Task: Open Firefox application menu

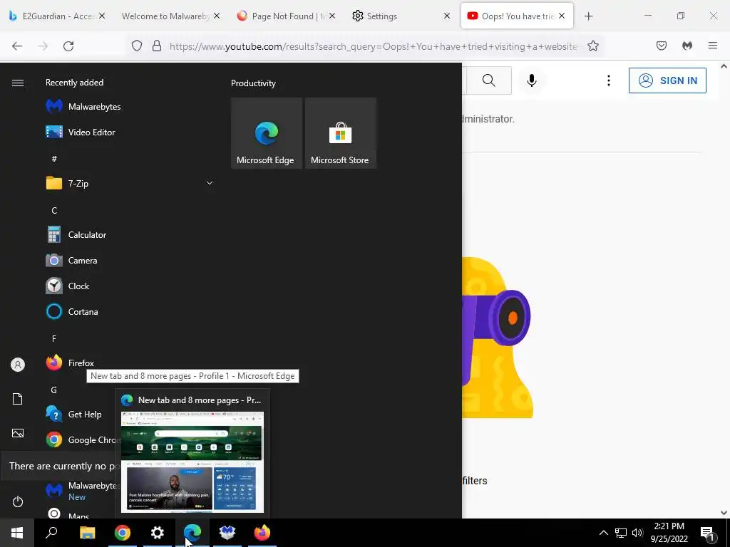Action: pyautogui.click(x=713, y=46)
